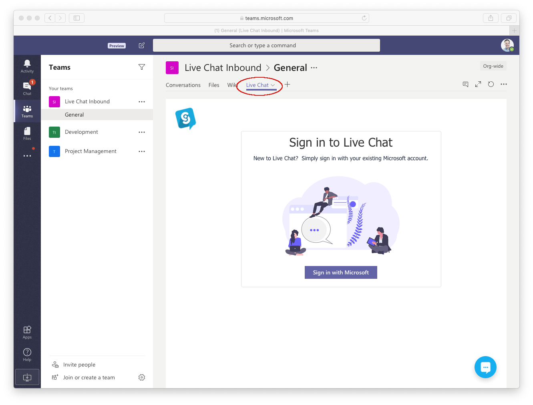Open the Help icon

tap(27, 355)
